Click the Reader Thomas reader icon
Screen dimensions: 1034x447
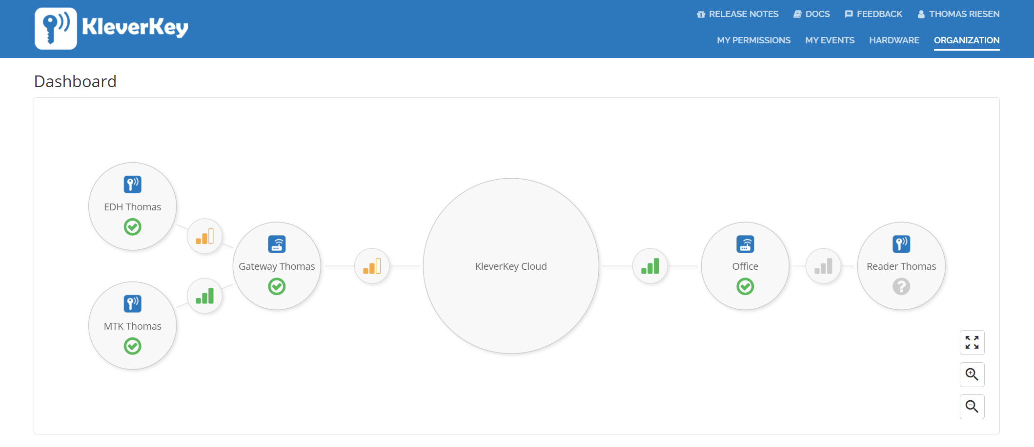[901, 244]
